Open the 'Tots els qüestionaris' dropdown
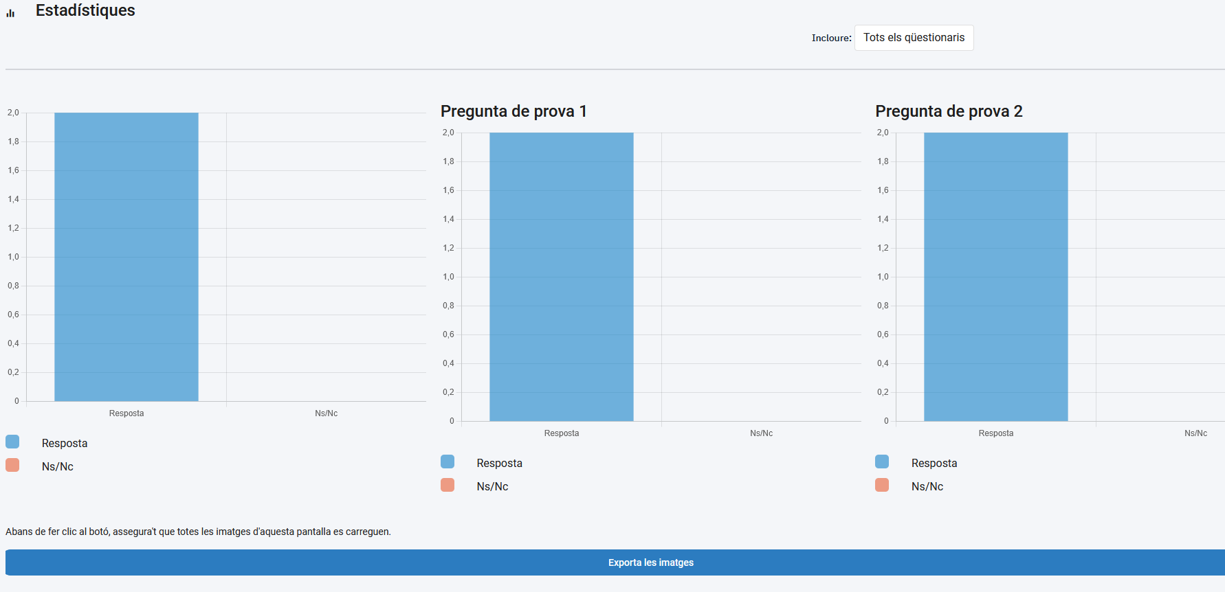1225x592 pixels. (914, 38)
